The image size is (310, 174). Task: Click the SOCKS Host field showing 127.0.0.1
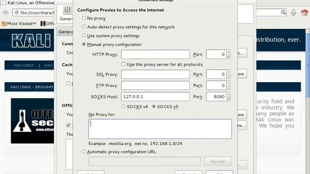(x=155, y=97)
